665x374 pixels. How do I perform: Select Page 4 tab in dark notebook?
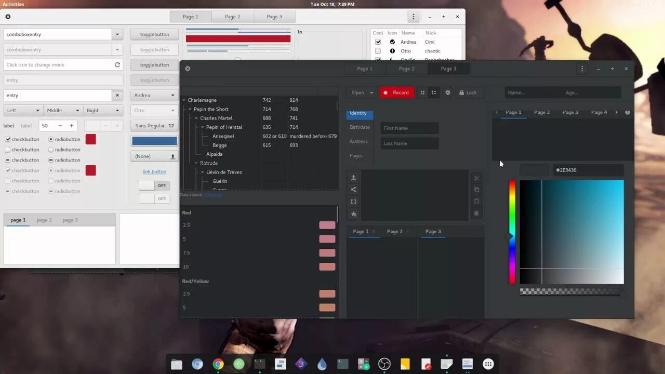point(598,112)
